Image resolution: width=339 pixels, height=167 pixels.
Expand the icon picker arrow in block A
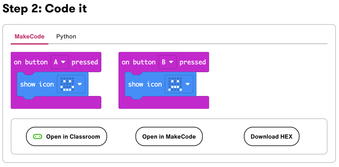tap(80, 84)
